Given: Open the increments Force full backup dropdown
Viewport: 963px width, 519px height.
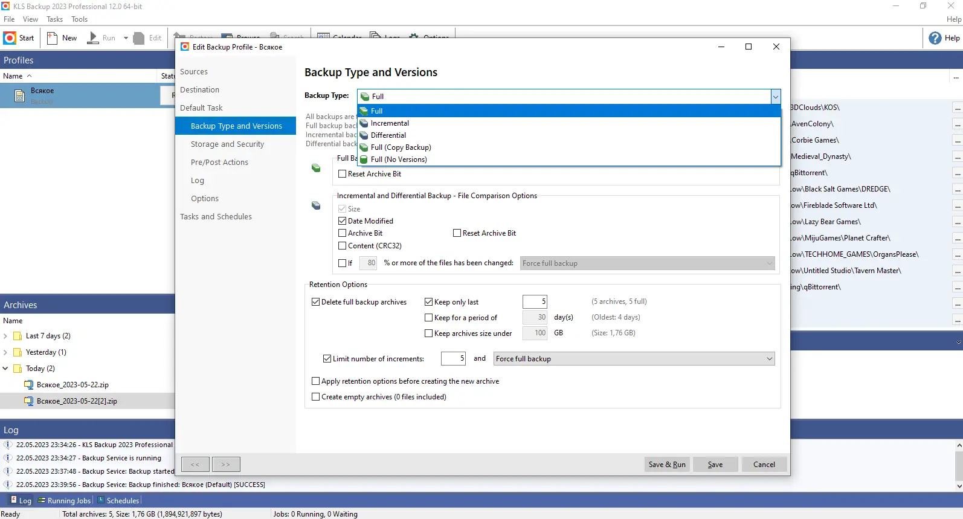Looking at the screenshot, I should tap(634, 359).
